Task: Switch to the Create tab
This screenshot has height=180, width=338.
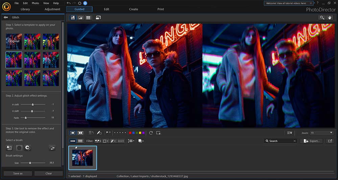Action: 134,9
